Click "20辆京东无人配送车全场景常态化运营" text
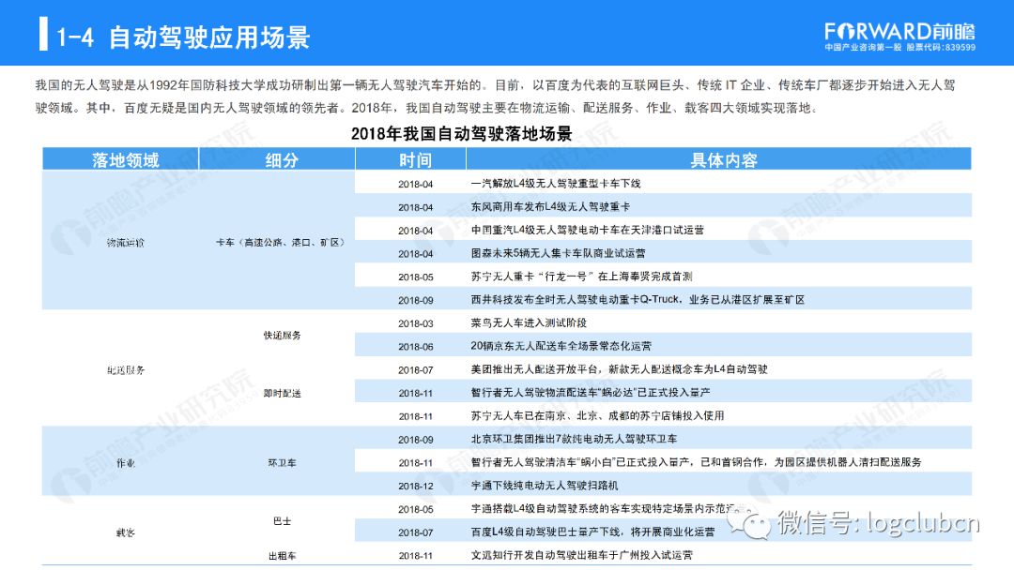 [561, 346]
